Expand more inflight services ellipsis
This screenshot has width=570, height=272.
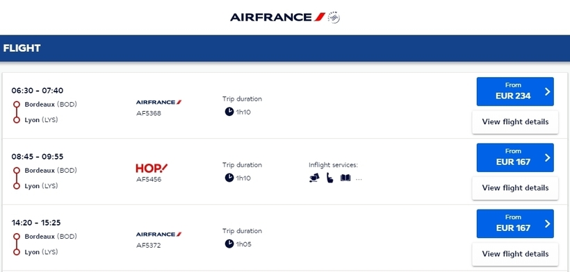tap(359, 179)
